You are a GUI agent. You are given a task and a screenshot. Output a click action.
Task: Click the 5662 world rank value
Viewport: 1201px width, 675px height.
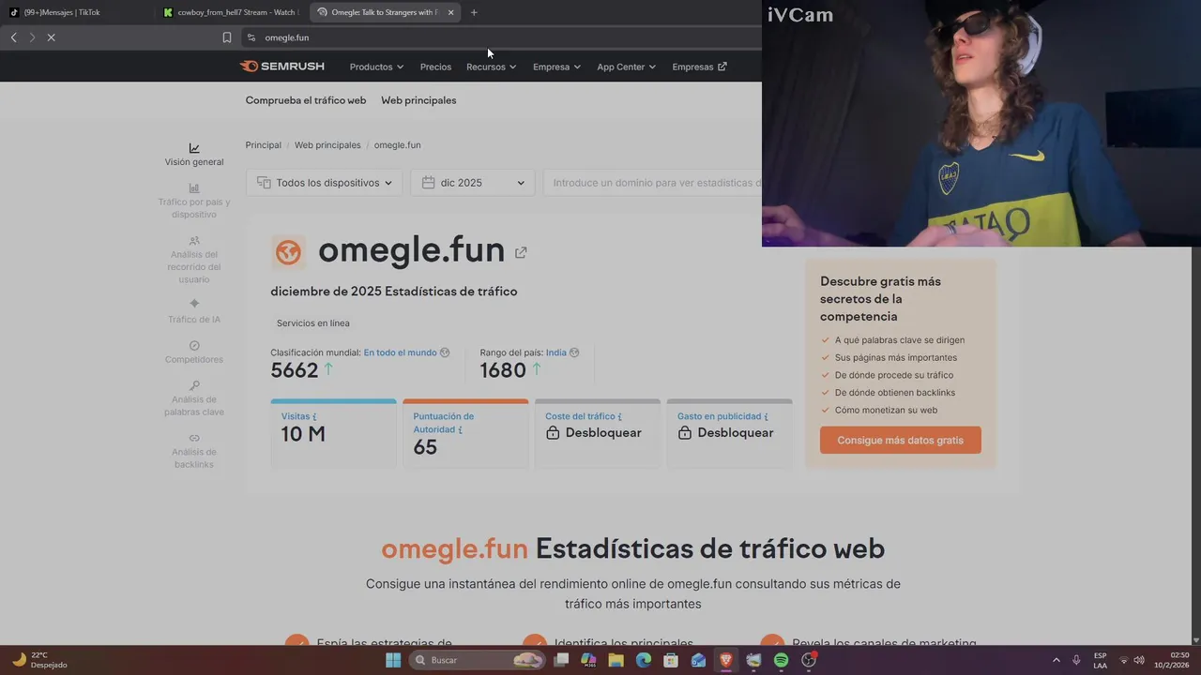pyautogui.click(x=295, y=370)
